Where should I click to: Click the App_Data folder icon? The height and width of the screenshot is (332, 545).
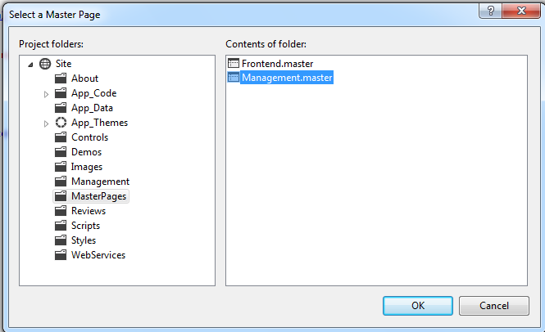[x=61, y=108]
